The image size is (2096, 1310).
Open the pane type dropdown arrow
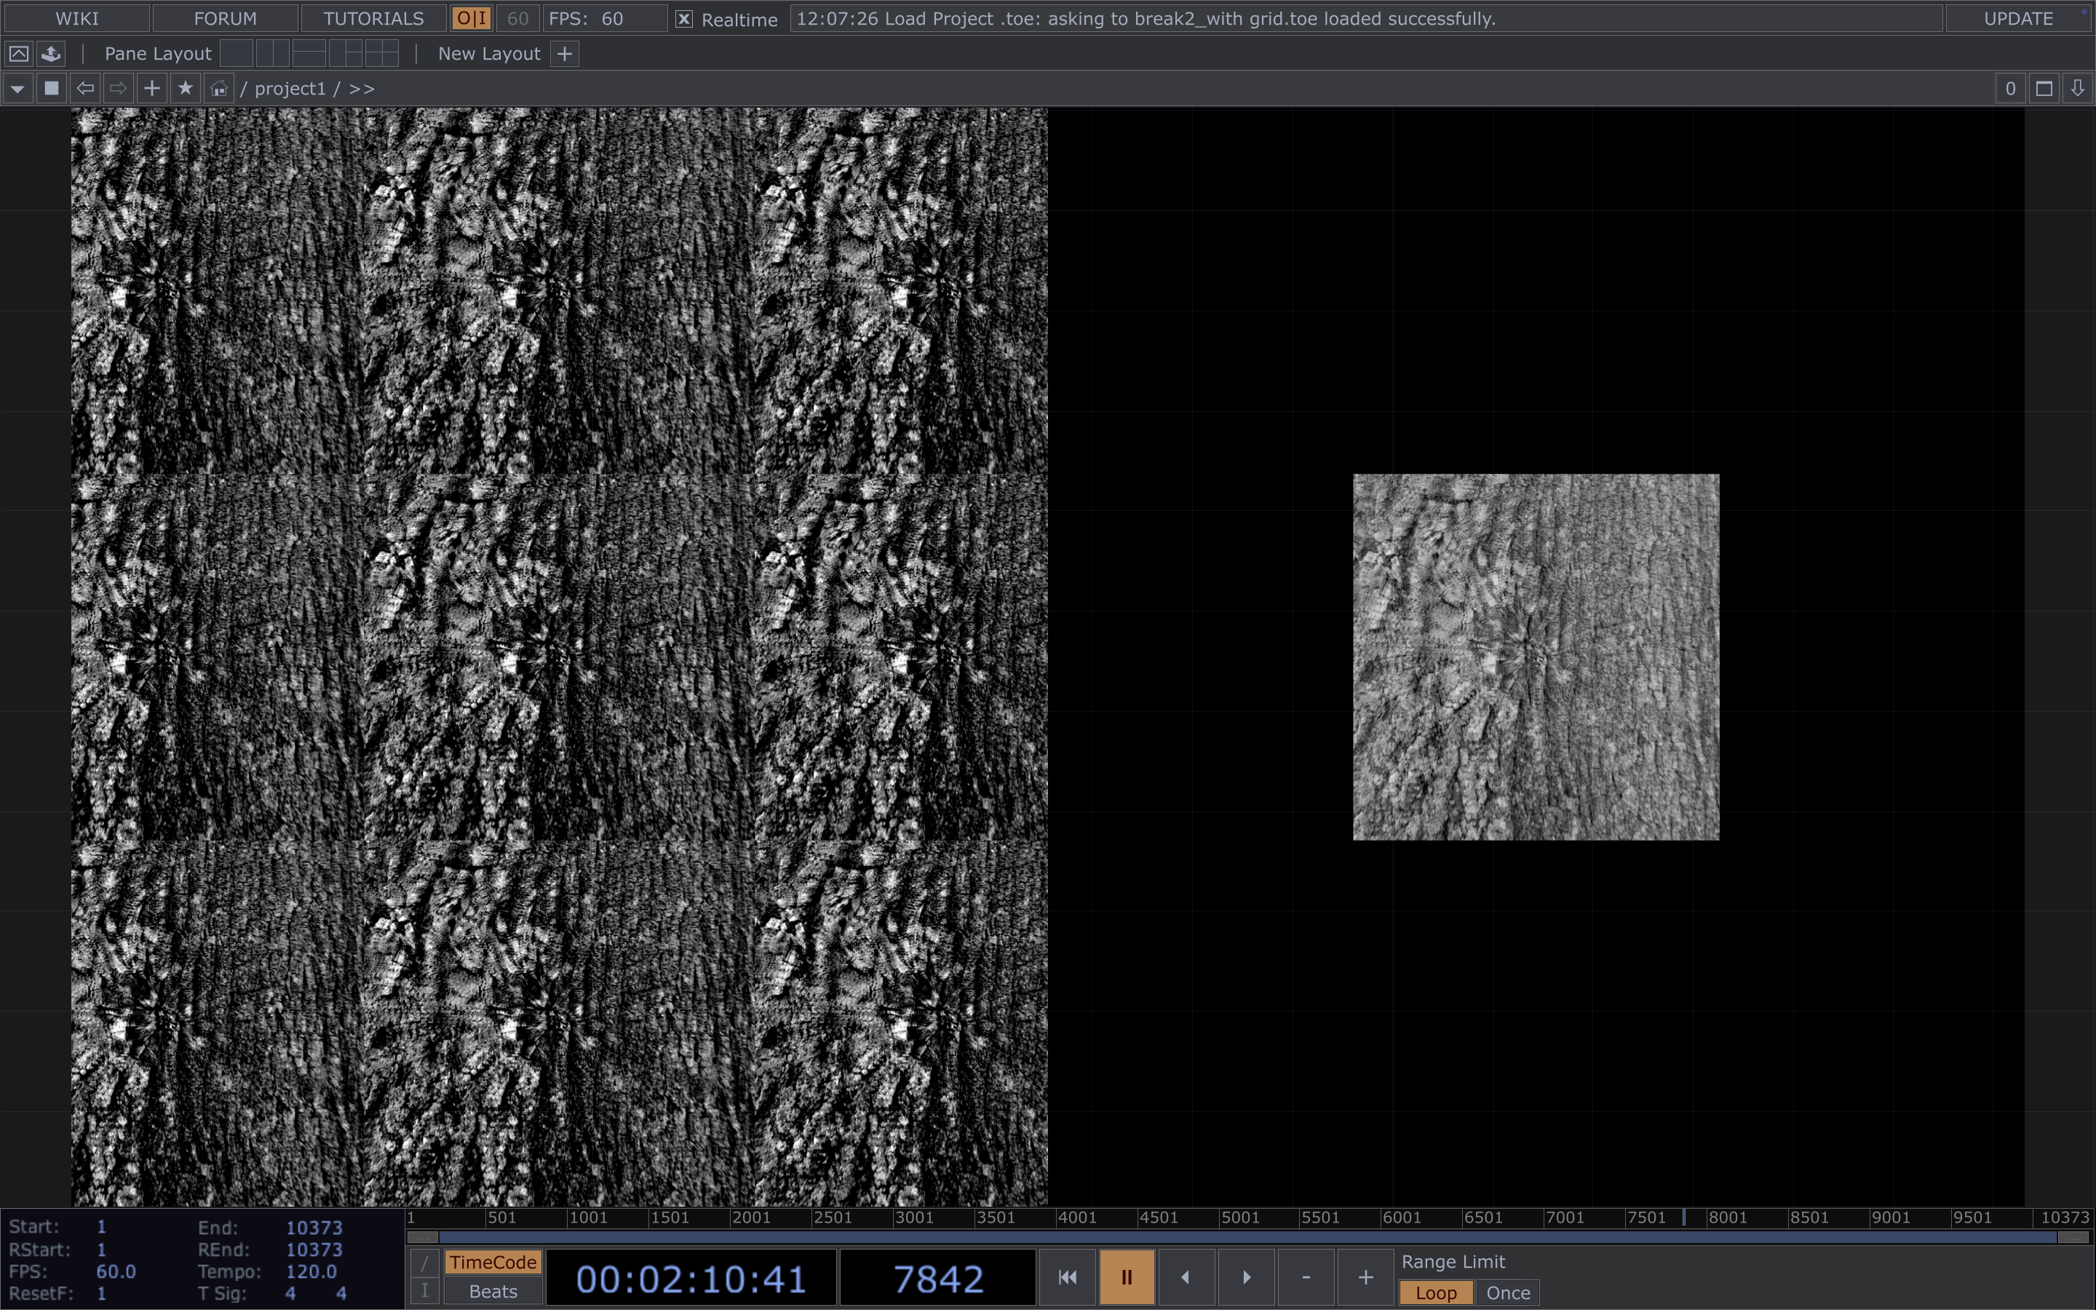pos(17,88)
